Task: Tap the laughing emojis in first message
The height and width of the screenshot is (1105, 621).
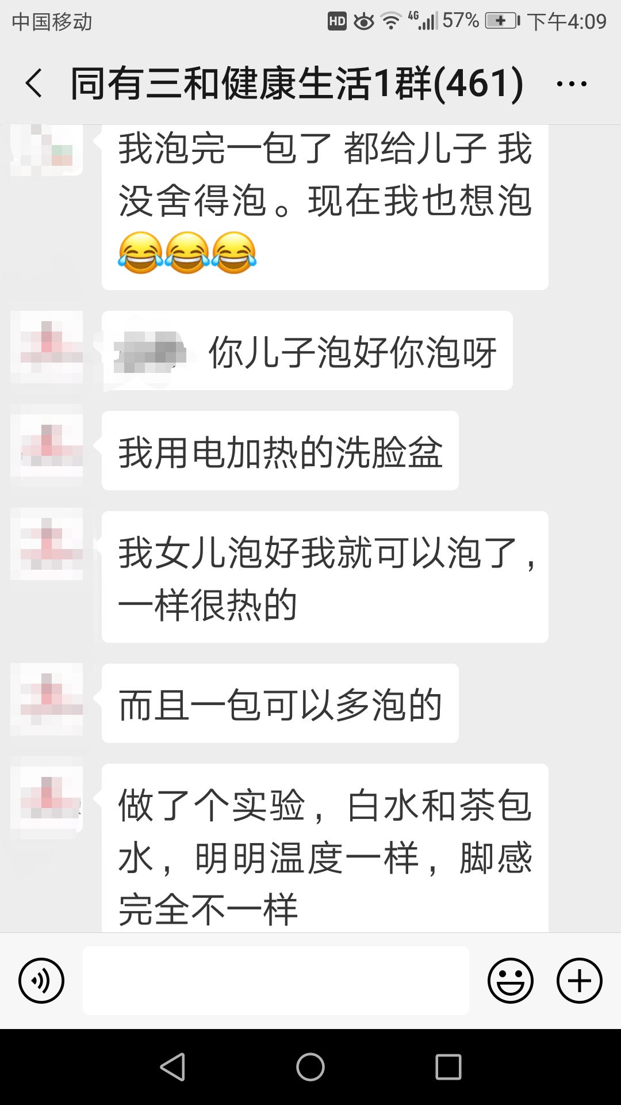Action: tap(187, 253)
